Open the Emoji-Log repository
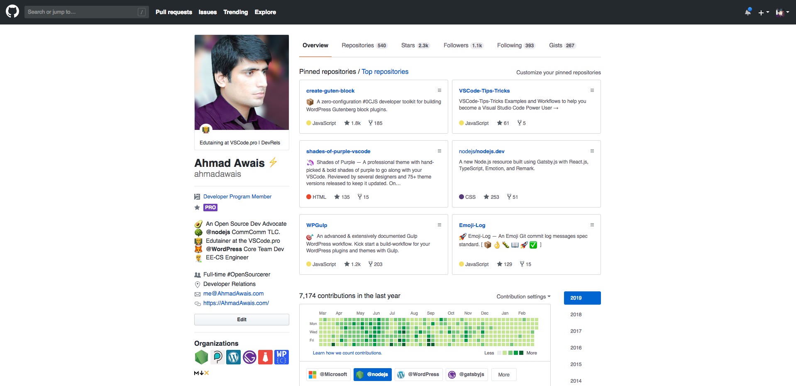 click(472, 225)
